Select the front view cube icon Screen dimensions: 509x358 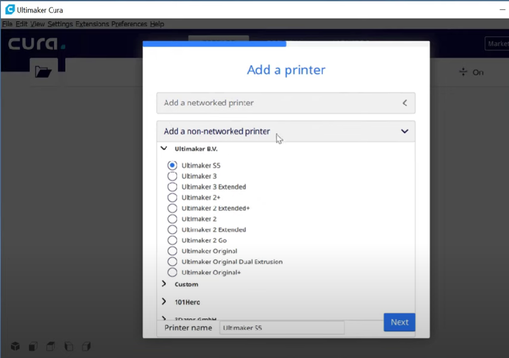33,346
